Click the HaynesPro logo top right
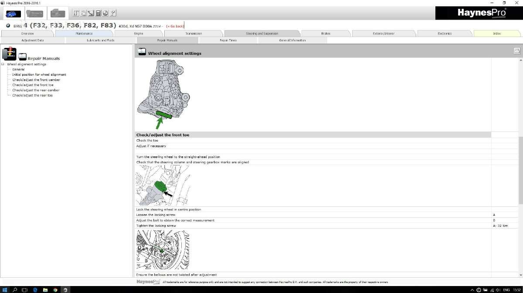This screenshot has width=523, height=293. 481,13
